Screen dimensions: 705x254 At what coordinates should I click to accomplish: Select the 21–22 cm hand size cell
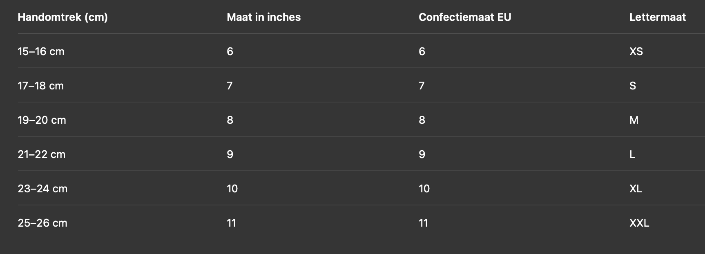click(41, 154)
